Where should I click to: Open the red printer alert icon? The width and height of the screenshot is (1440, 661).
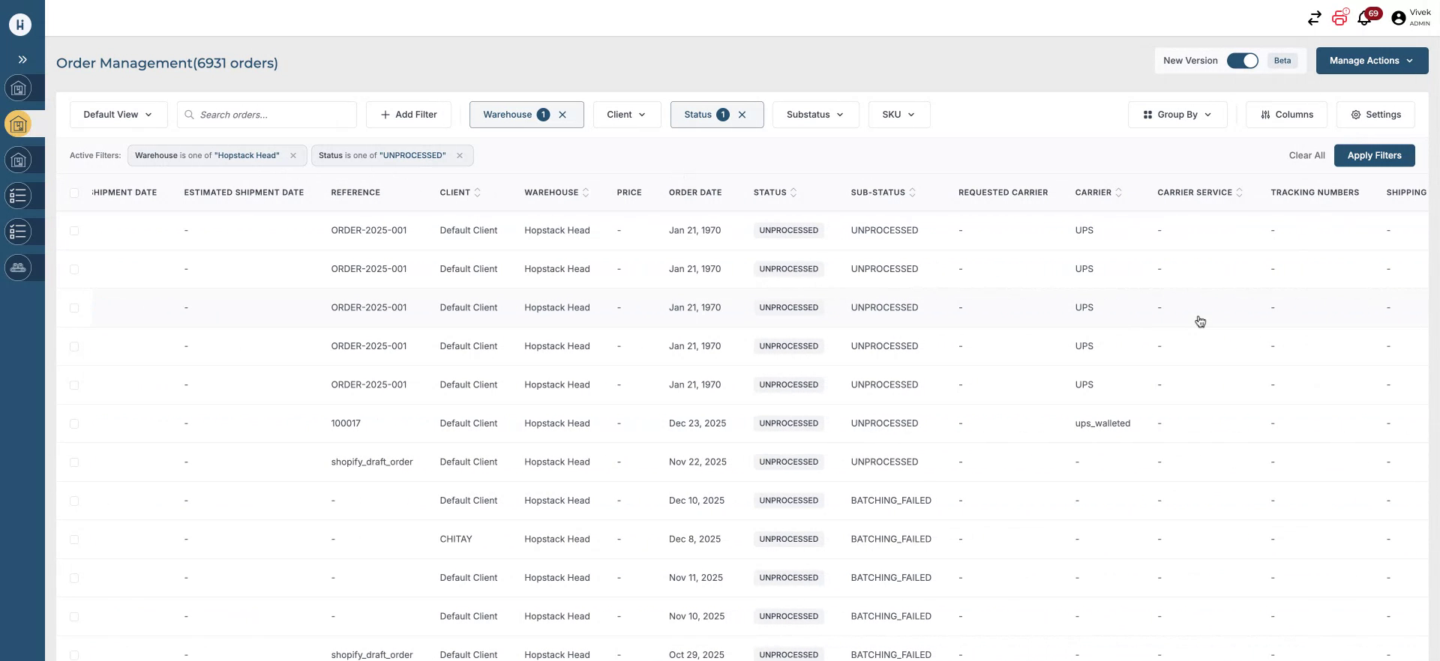[x=1339, y=18]
